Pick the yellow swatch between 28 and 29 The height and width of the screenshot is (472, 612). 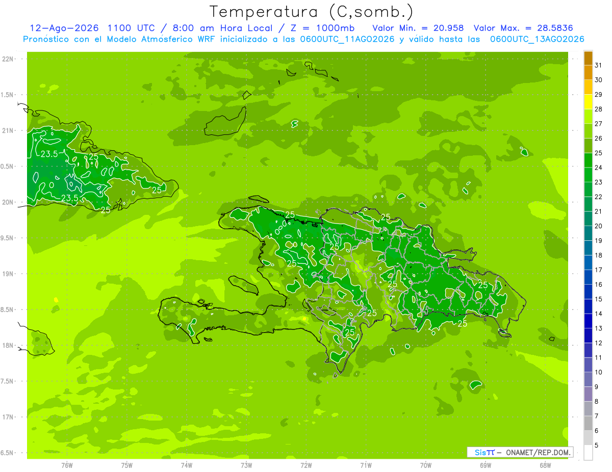coord(588,102)
